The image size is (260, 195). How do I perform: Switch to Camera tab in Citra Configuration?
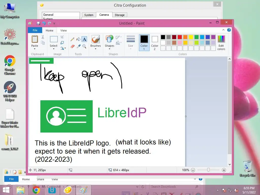coord(104,15)
